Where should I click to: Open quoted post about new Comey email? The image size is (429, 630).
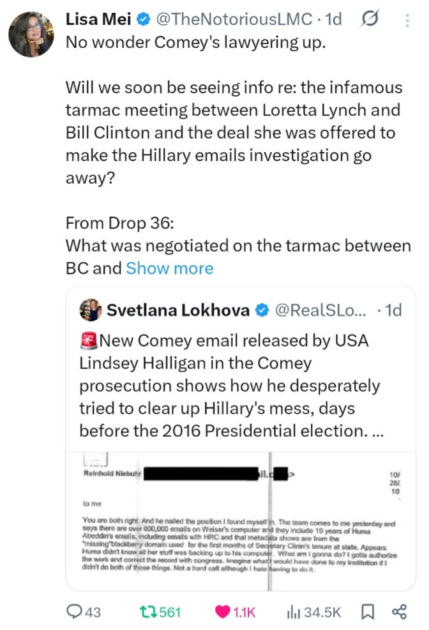[x=230, y=386]
